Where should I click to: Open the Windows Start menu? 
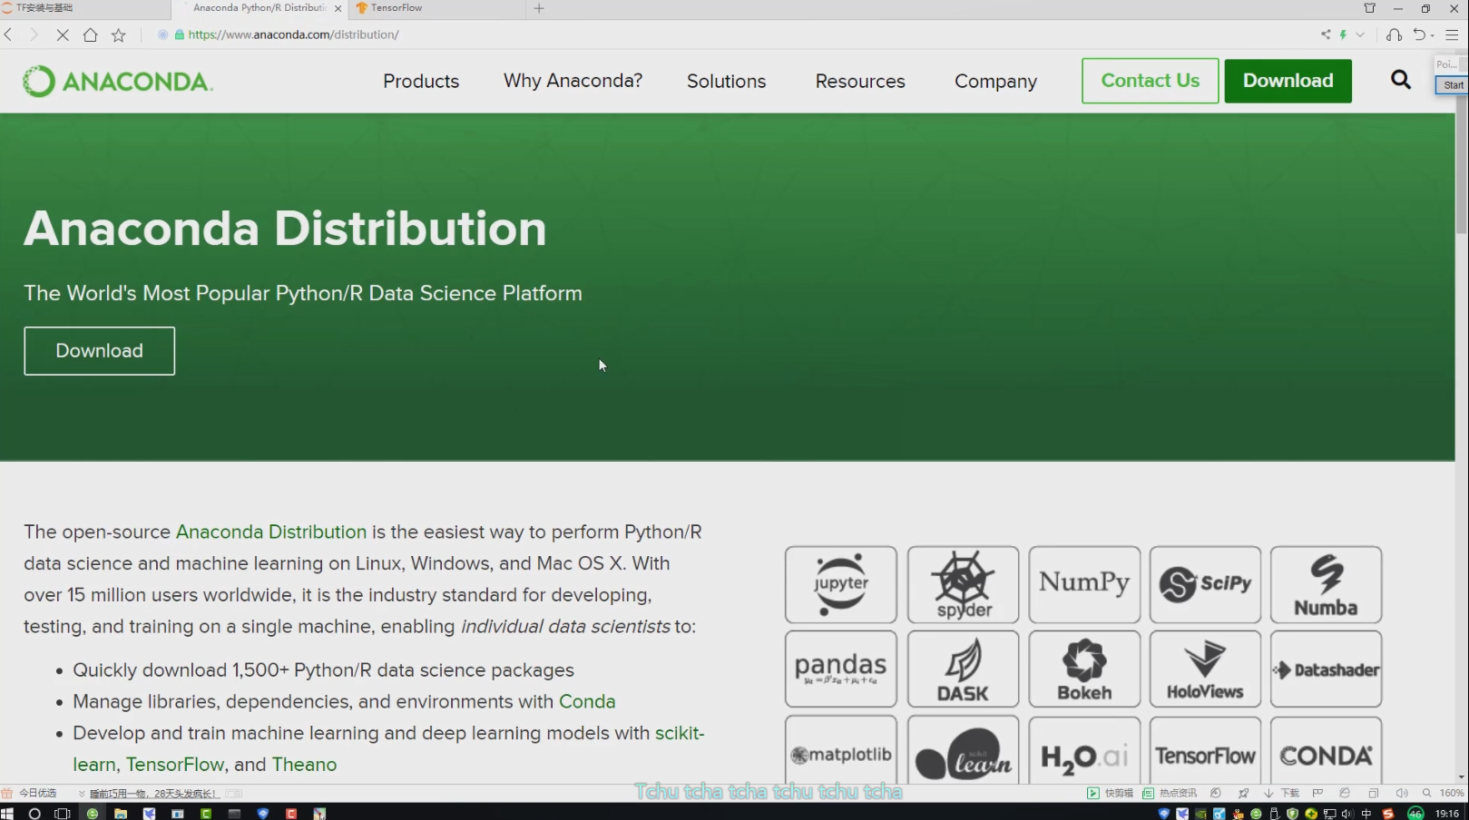8,813
